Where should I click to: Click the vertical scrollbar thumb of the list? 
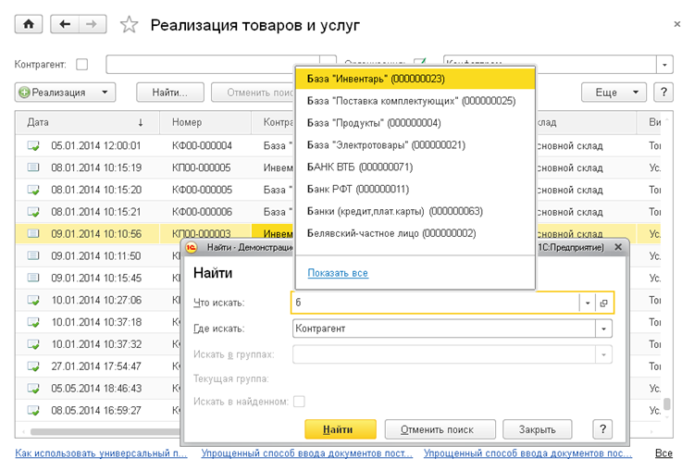coord(666,403)
